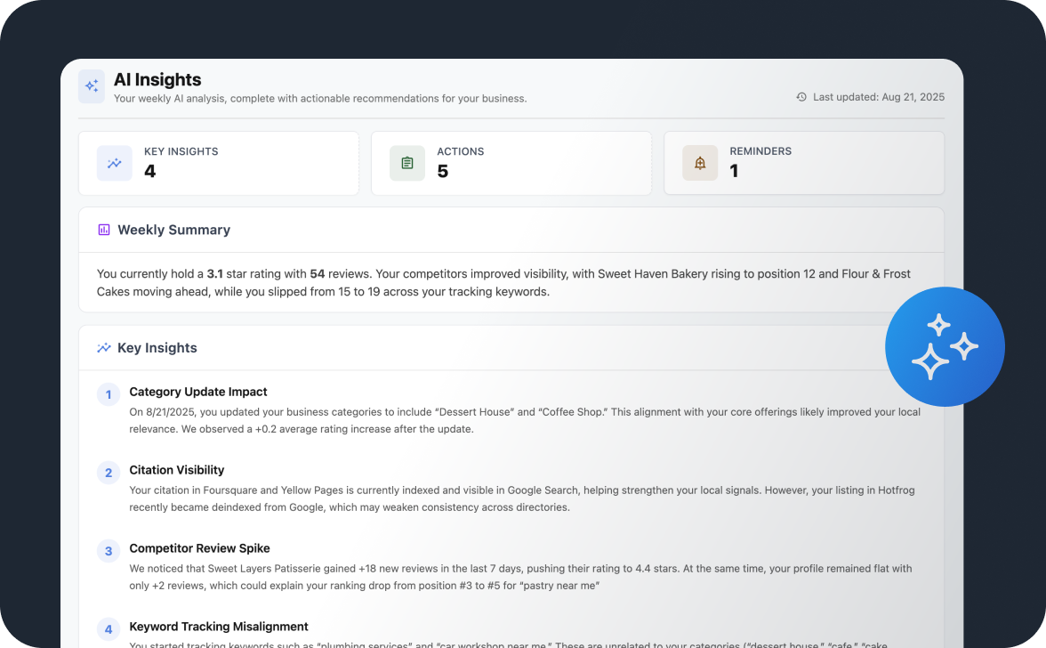1046x648 pixels.
Task: Open the Keyword Tracking Misalignment insight title
Action: click(x=219, y=627)
